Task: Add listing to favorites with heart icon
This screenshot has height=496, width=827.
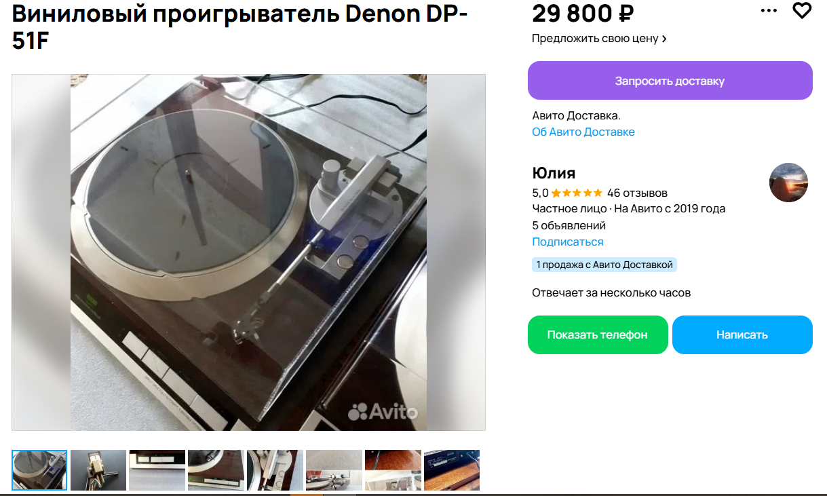Action: click(802, 11)
